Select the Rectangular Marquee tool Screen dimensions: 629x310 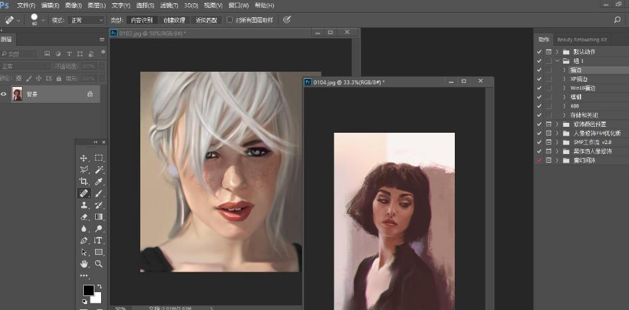coord(98,158)
